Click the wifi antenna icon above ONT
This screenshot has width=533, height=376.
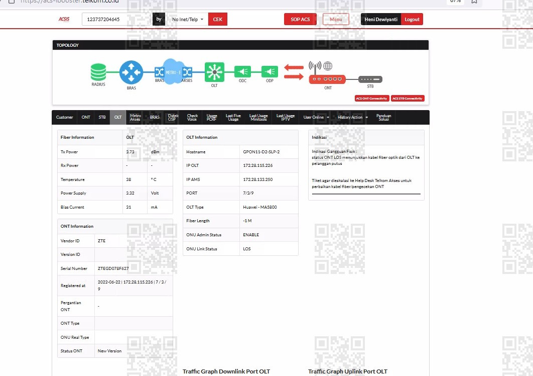(x=315, y=67)
